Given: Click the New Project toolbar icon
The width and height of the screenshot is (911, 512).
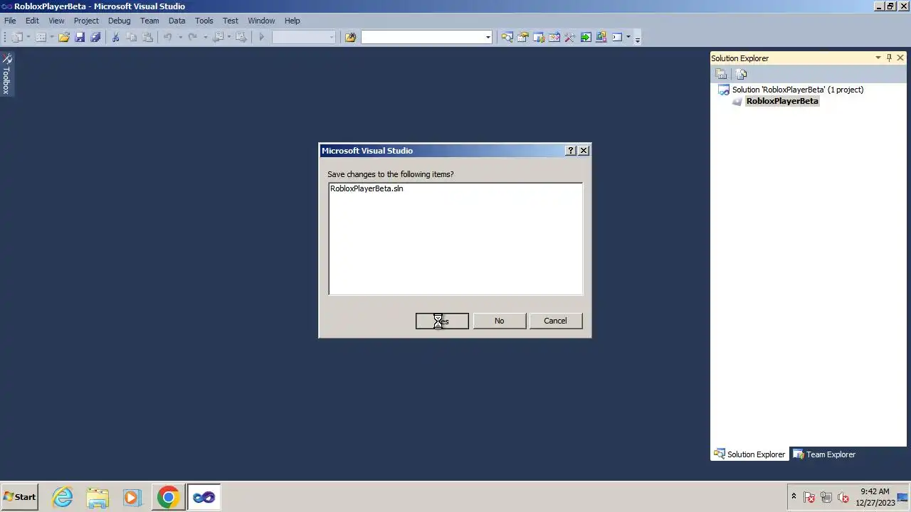Looking at the screenshot, I should click(x=17, y=37).
